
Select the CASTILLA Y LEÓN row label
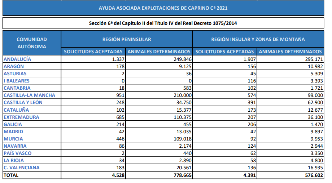tap(23, 102)
